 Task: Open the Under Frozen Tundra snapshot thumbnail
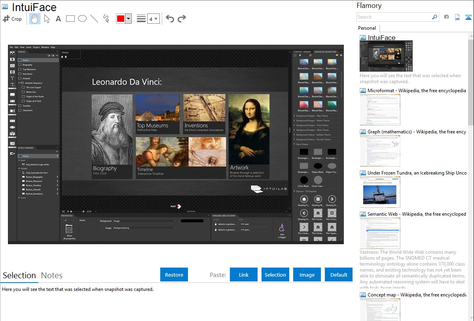(380, 192)
